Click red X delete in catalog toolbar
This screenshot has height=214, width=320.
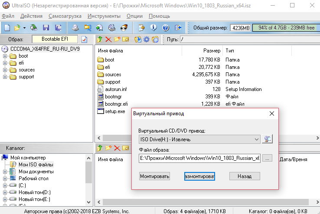pyautogui.click(x=117, y=148)
